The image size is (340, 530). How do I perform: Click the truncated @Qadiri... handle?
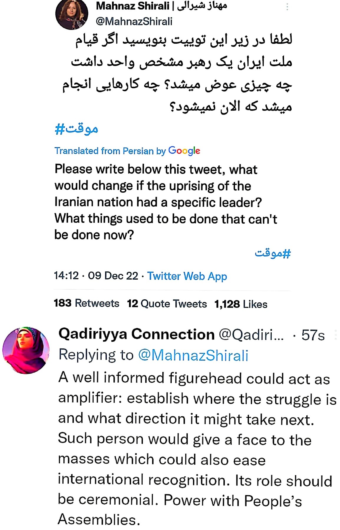click(251, 335)
